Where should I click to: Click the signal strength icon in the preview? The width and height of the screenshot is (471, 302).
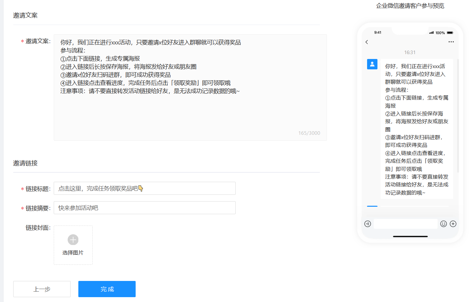point(432,33)
